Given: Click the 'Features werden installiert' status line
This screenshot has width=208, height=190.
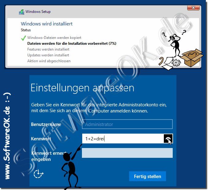Looking at the screenshot, I should [x=48, y=49].
